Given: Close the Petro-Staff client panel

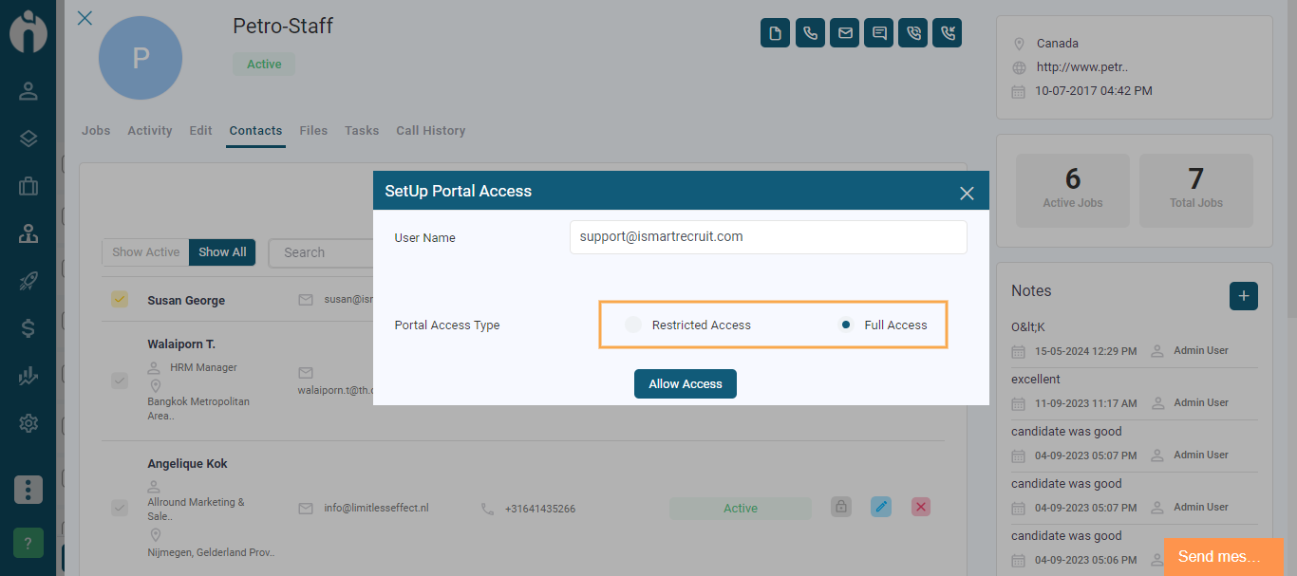Looking at the screenshot, I should pyautogui.click(x=85, y=17).
